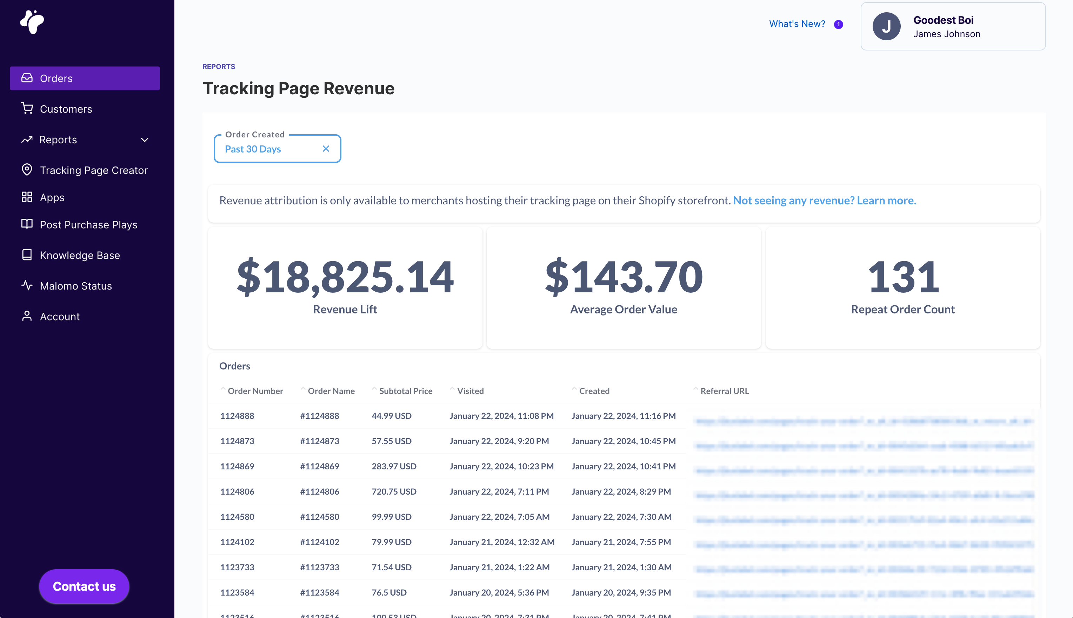Sort by Visited column
This screenshot has height=618, width=1073.
(x=470, y=391)
